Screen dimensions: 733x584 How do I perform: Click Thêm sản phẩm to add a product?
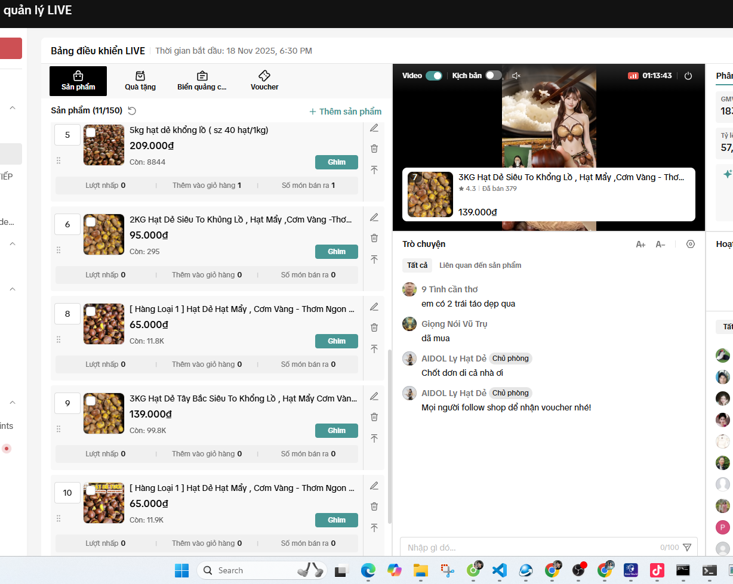coord(345,112)
